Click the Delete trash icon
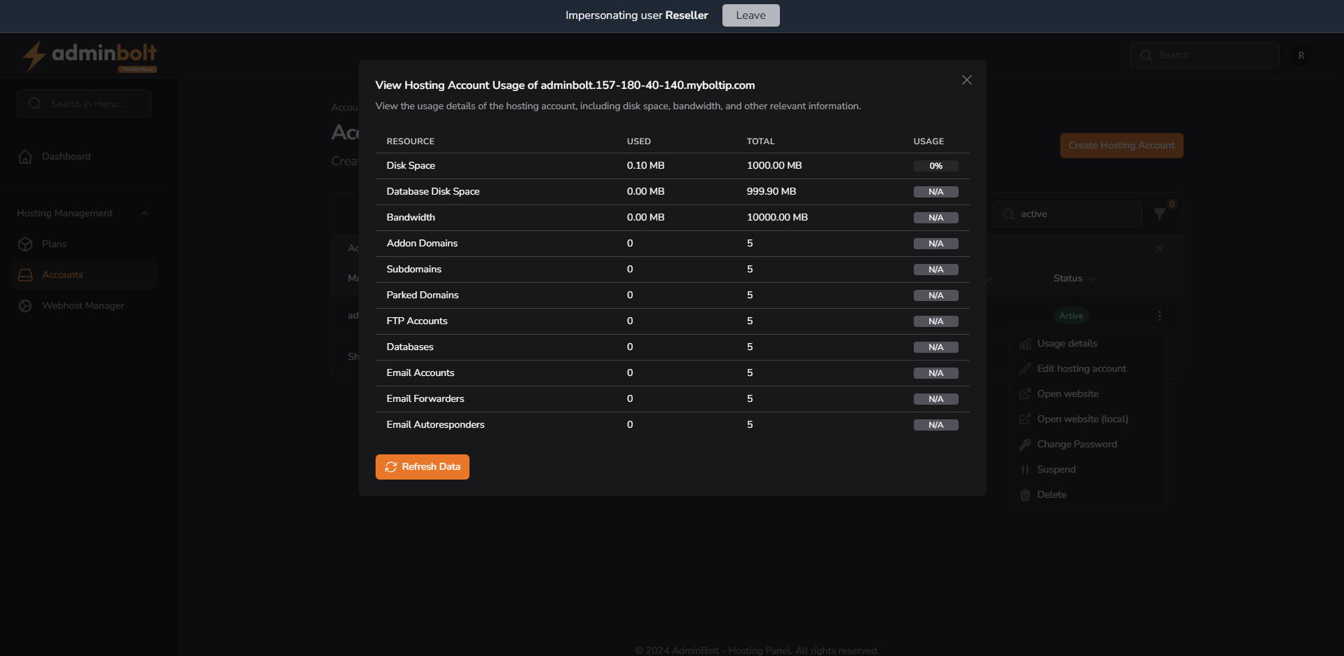 click(1024, 494)
